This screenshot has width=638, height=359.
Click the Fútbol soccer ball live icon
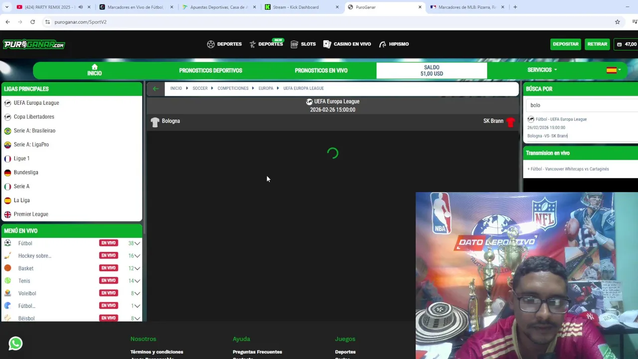(x=7, y=243)
